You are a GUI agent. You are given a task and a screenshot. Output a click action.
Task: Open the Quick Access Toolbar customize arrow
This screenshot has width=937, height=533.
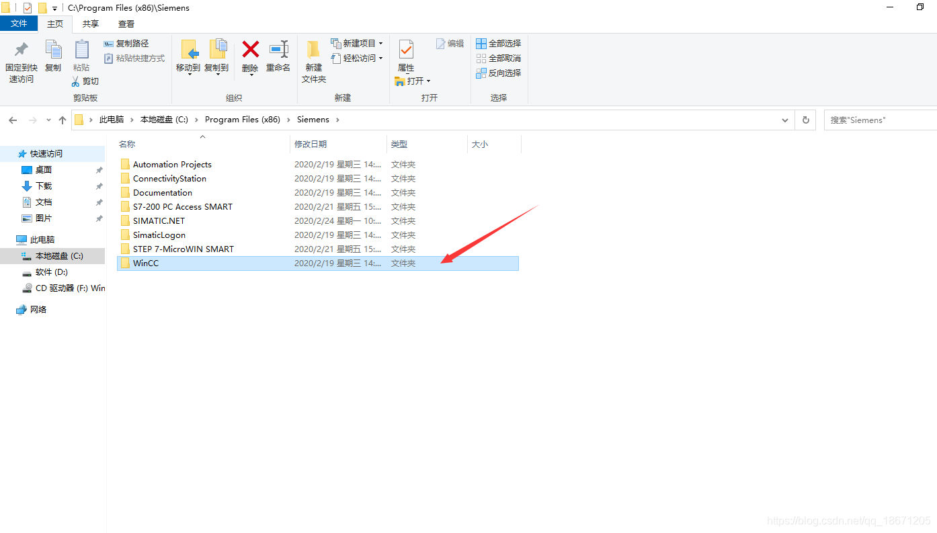(54, 8)
